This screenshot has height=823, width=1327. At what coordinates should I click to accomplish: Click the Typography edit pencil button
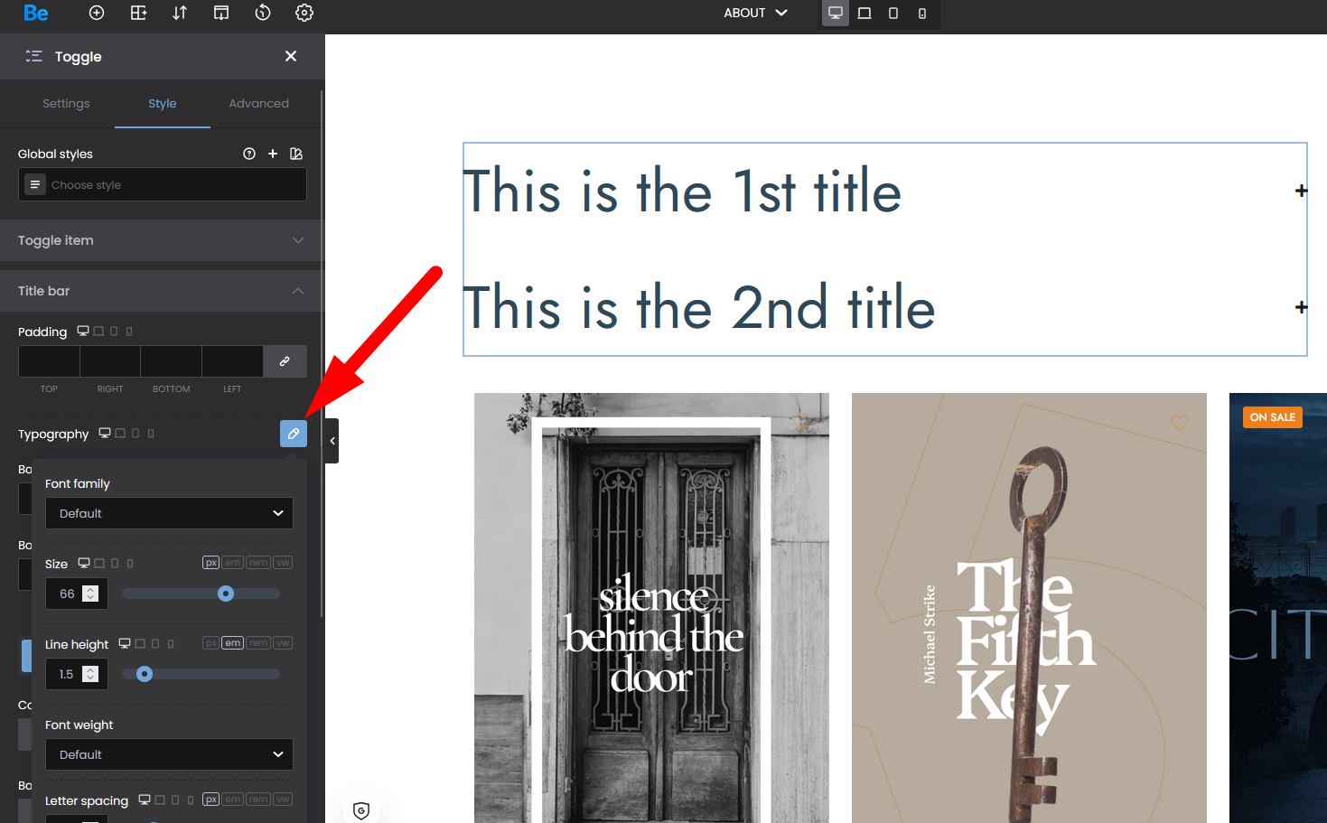coord(293,434)
